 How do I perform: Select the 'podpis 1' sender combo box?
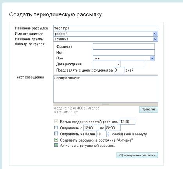(x=106, y=34)
